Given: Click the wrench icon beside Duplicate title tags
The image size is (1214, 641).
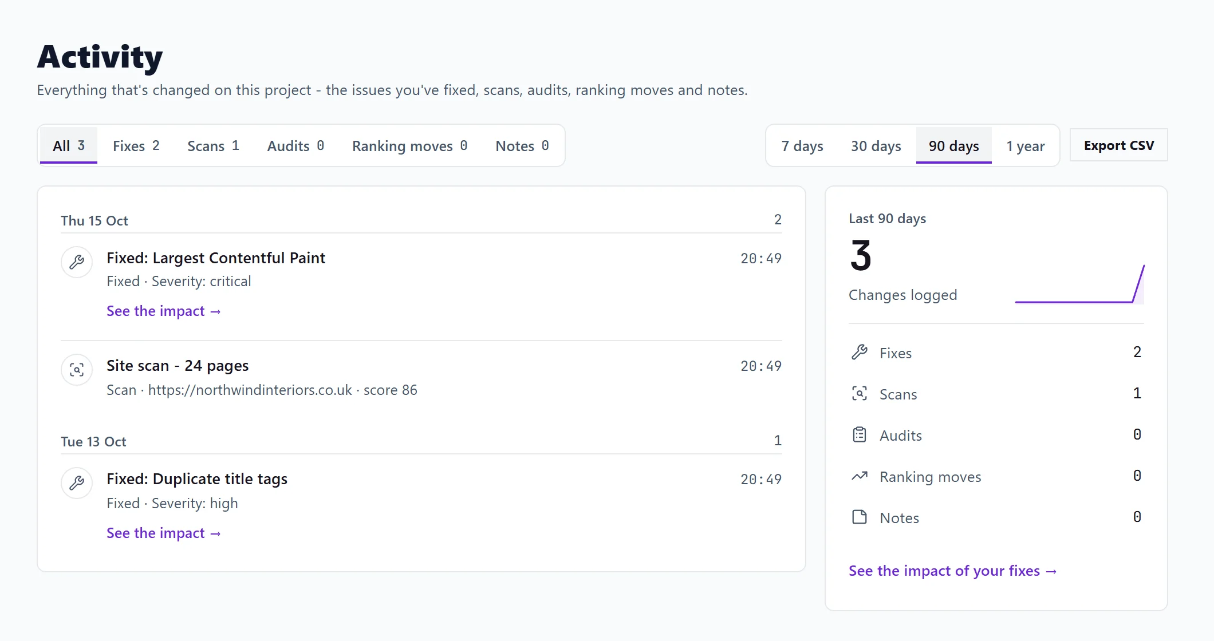Looking at the screenshot, I should pos(77,483).
